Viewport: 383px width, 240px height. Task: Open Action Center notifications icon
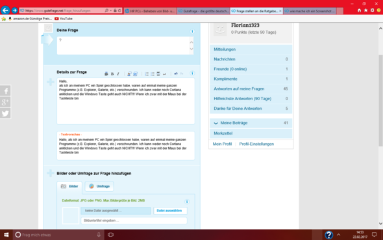[374, 235]
